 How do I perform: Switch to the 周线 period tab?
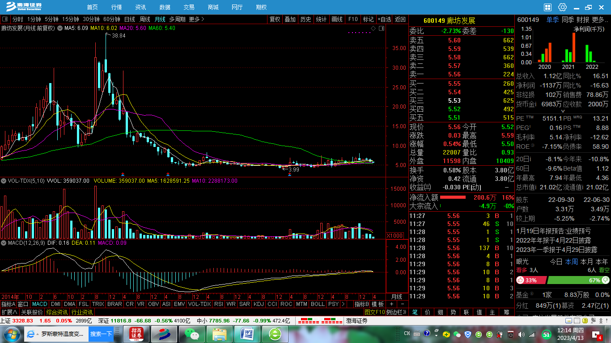tap(145, 19)
